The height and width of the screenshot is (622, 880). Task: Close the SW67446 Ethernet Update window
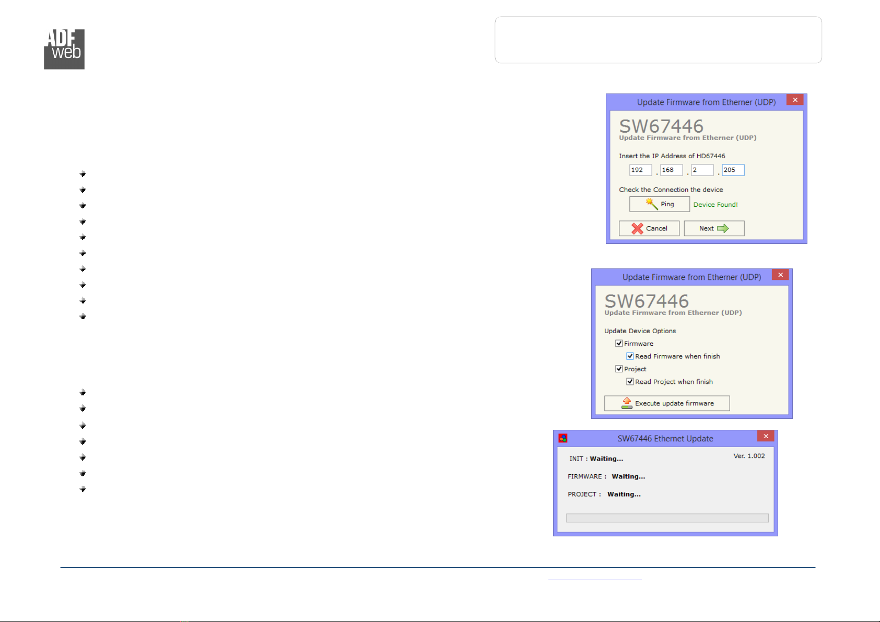coord(766,436)
